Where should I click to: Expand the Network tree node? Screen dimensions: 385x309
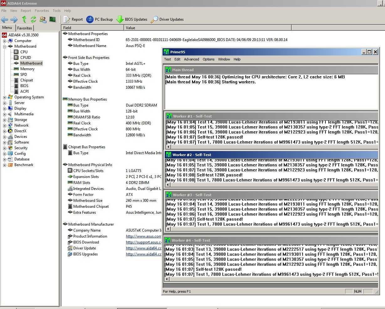[5, 125]
